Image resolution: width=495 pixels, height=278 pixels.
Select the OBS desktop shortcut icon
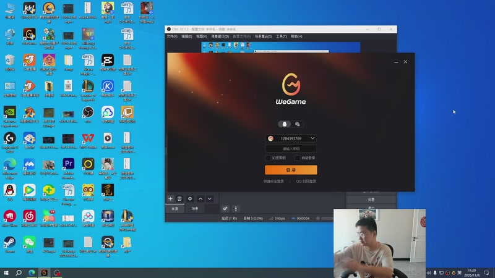coord(88,115)
